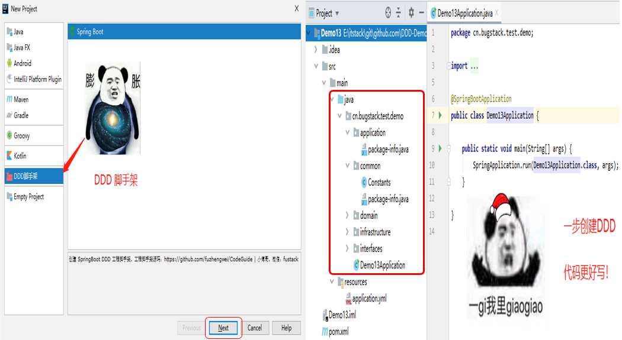Click the Previous button
The width and height of the screenshot is (622, 340).
point(191,328)
